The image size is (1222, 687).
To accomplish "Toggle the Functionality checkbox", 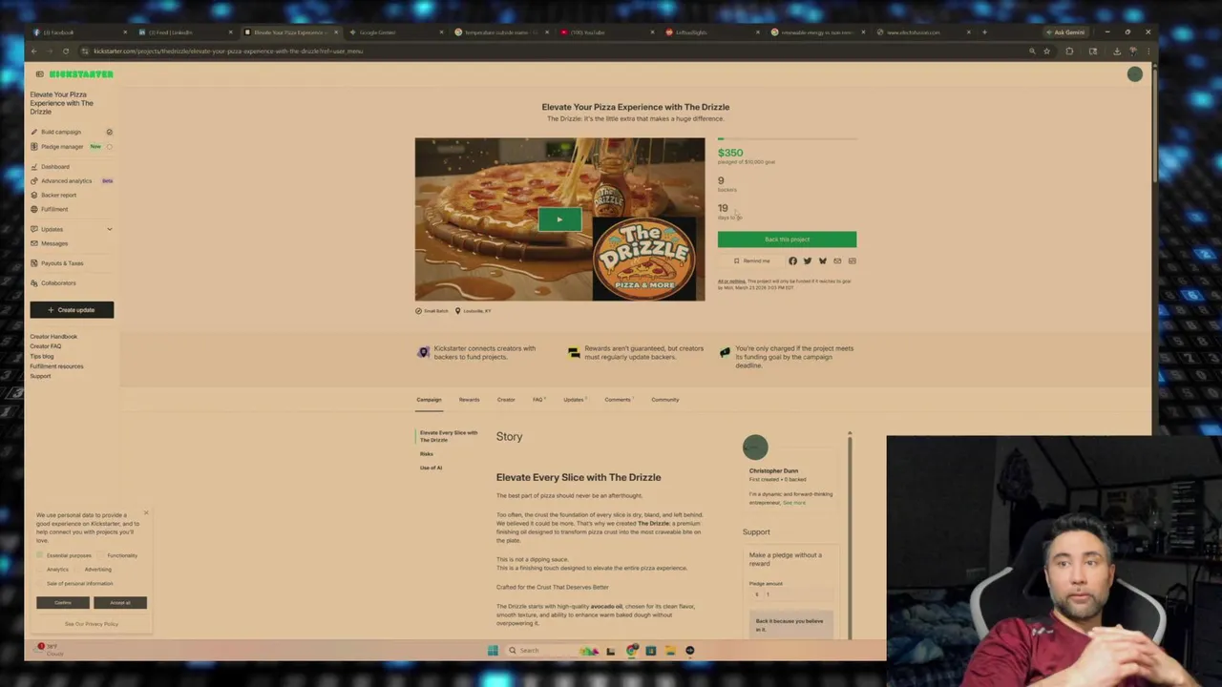I will [x=101, y=555].
